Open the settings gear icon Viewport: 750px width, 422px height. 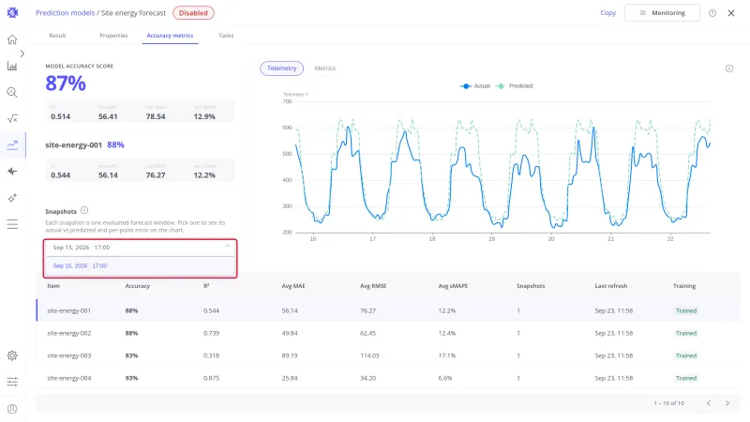point(12,355)
